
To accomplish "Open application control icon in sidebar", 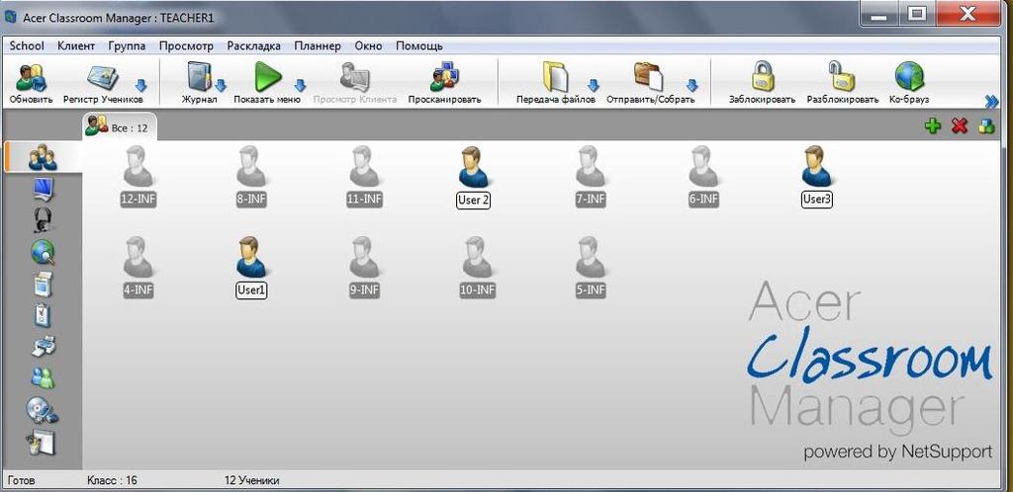I will pos(43,284).
